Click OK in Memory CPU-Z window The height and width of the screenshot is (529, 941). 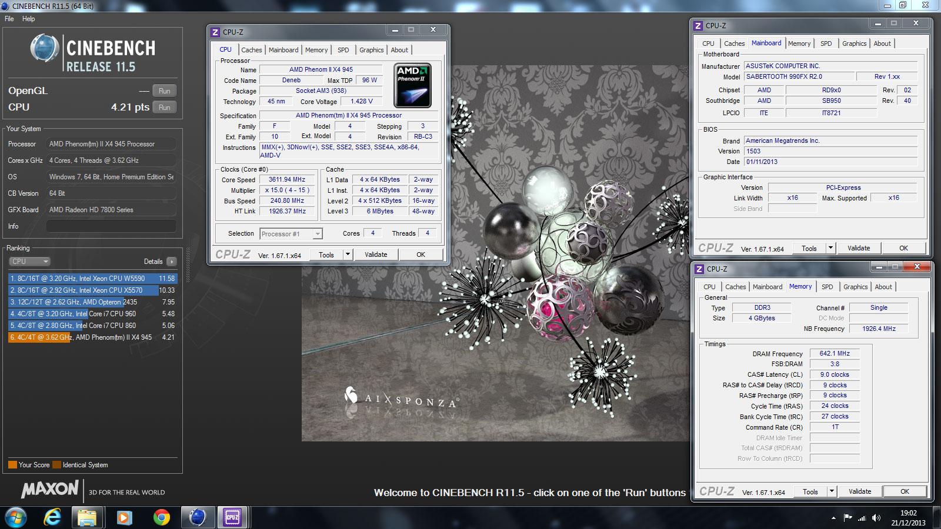905,491
